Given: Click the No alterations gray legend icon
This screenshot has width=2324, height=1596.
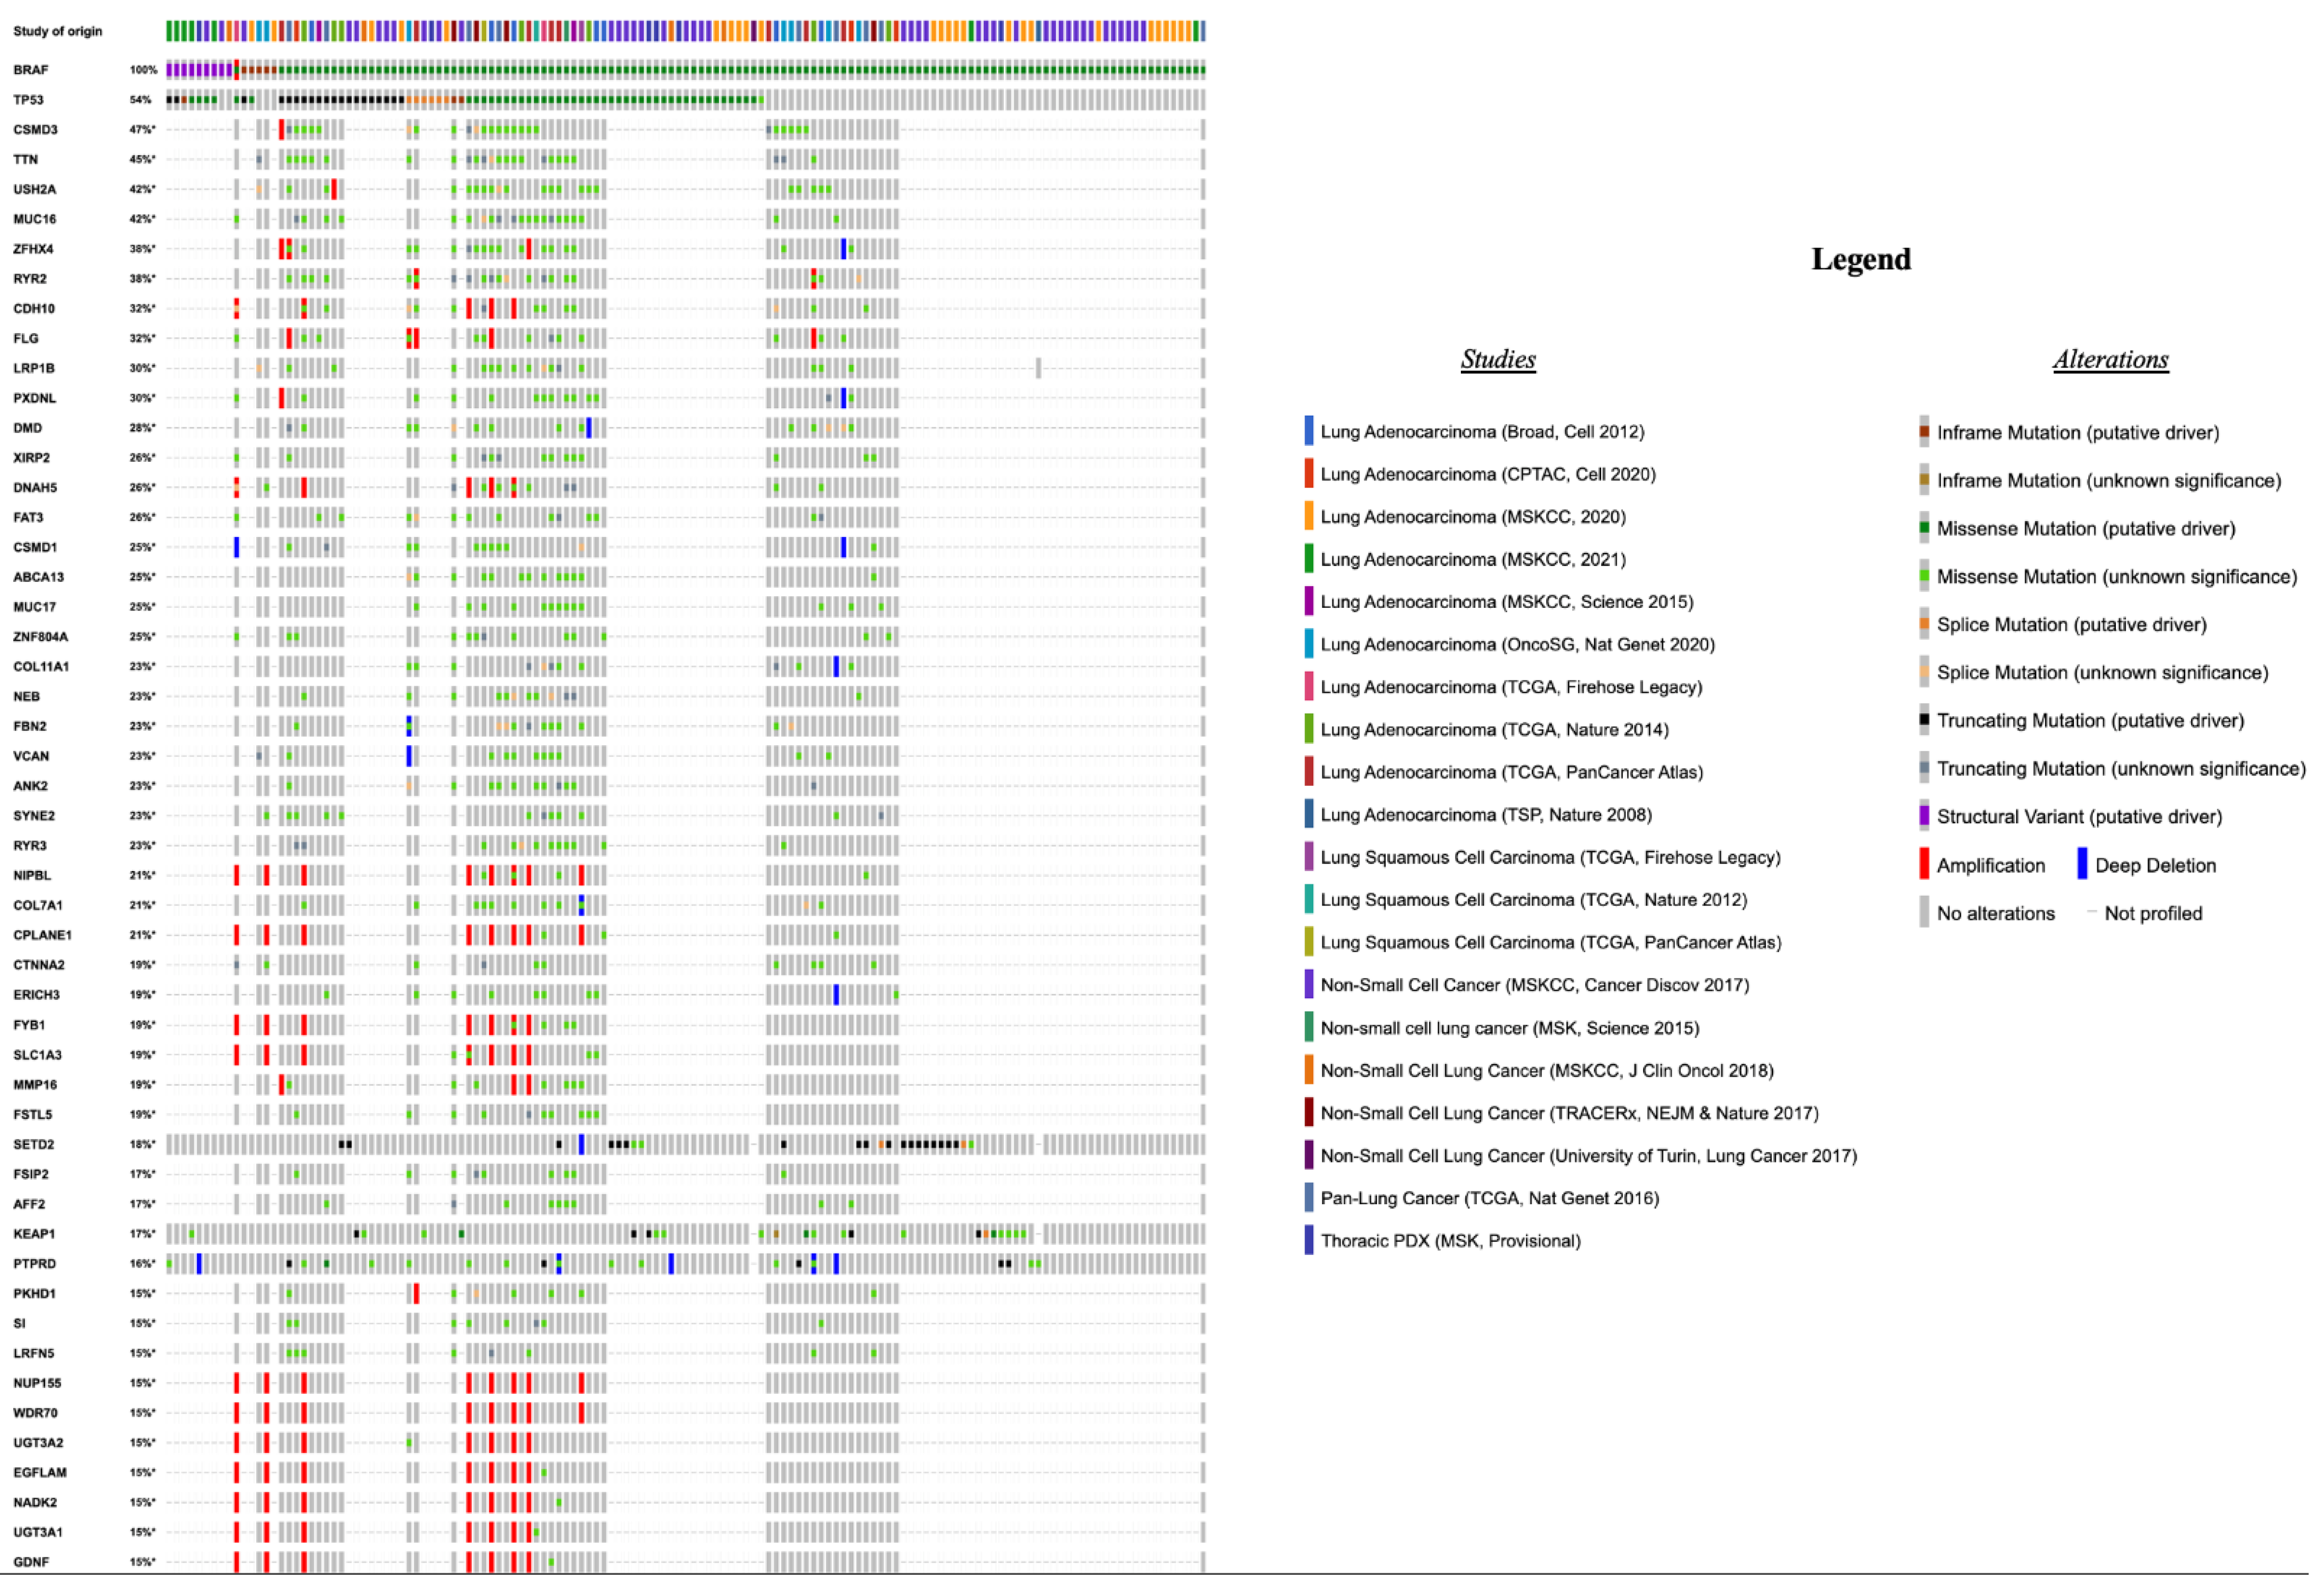Looking at the screenshot, I should pyautogui.click(x=1924, y=912).
